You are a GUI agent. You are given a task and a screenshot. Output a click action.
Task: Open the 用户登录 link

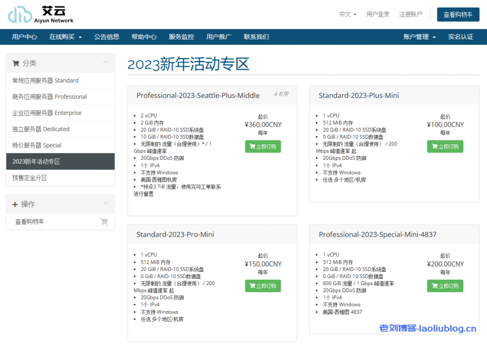point(378,14)
